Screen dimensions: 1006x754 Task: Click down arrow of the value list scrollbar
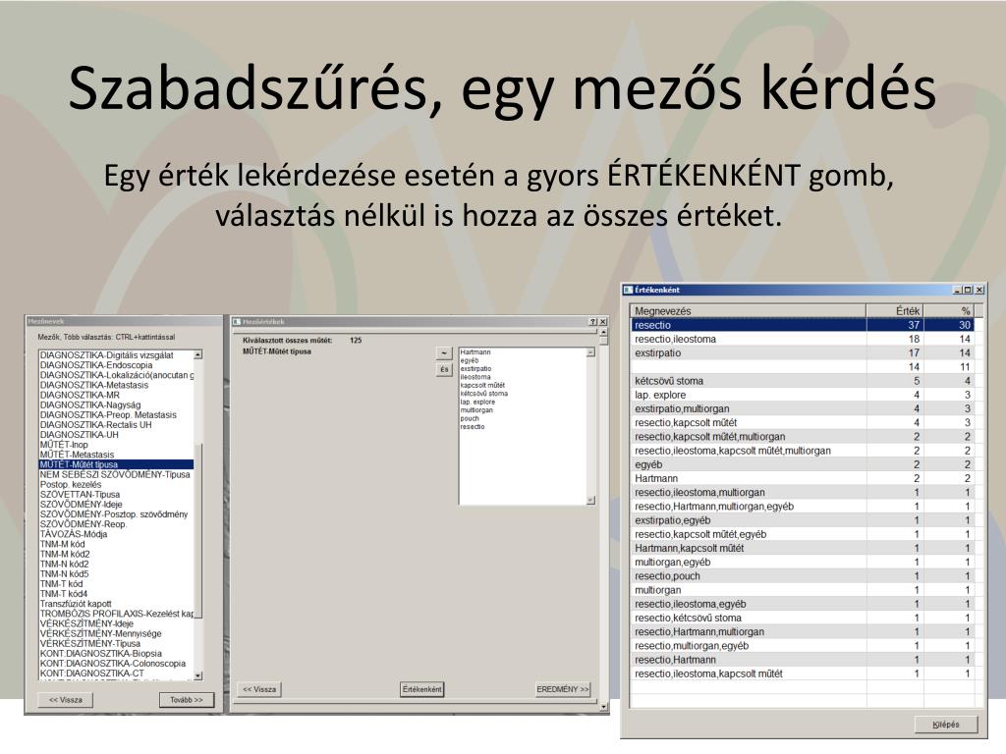click(x=590, y=500)
